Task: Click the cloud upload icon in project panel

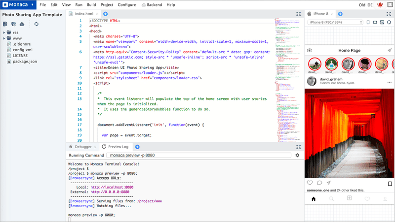Action: pyautogui.click(x=22, y=24)
